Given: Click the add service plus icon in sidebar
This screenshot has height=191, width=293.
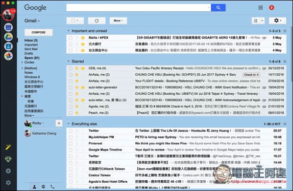Looking at the screenshot, I should [x=8, y=171].
